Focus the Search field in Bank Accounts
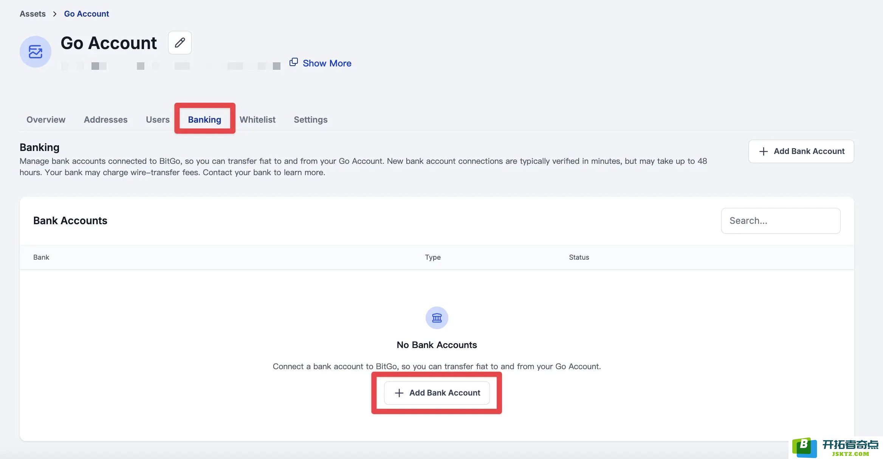This screenshot has height=459, width=883. coord(781,221)
